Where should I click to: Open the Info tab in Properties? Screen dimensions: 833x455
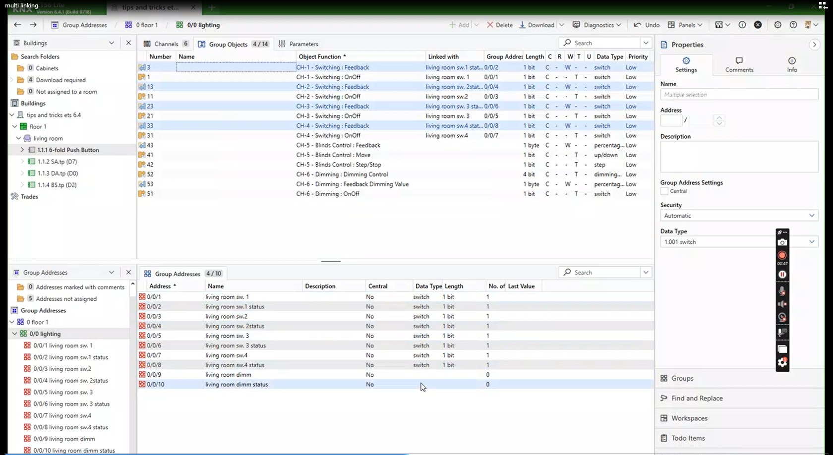[792, 64]
